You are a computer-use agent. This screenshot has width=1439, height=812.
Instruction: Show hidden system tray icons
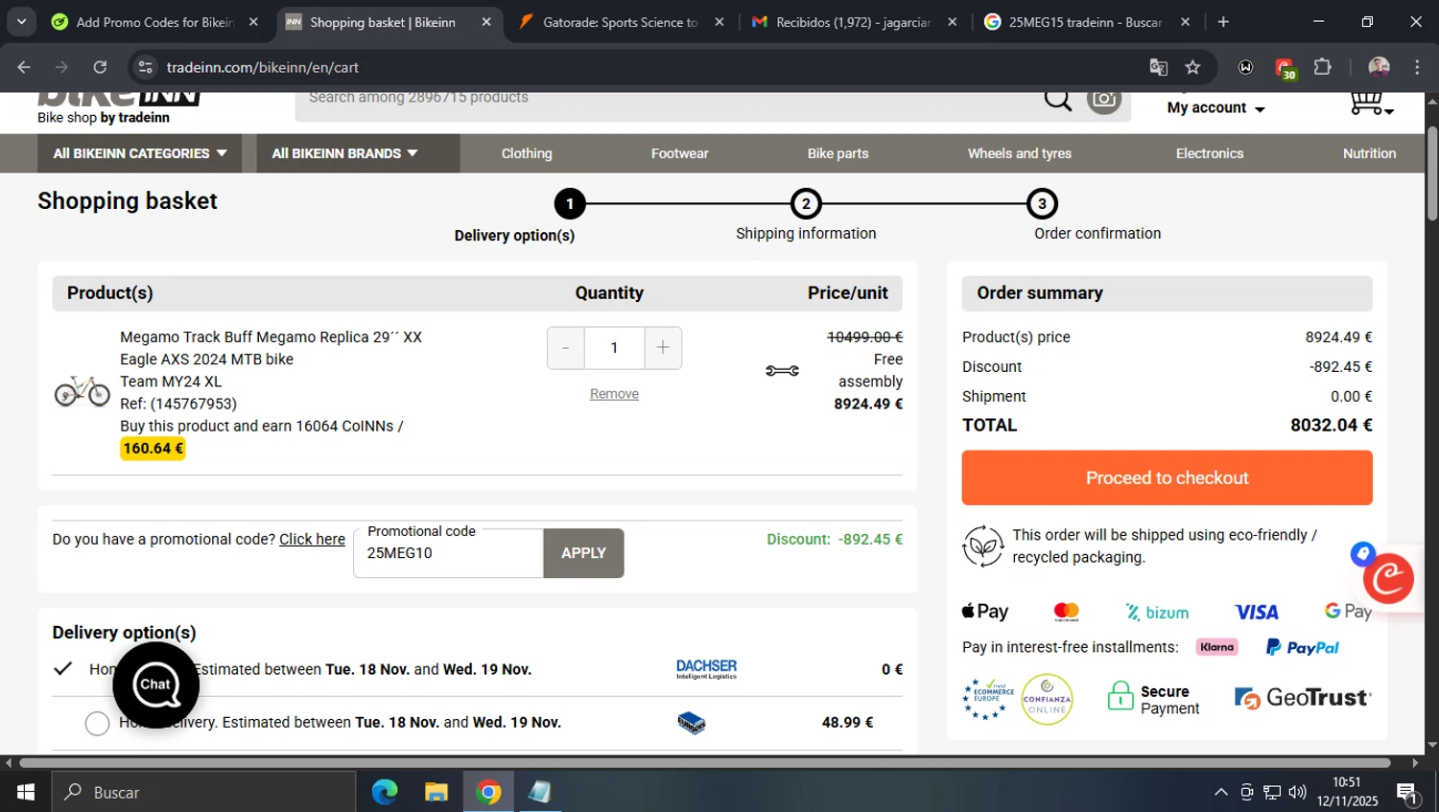(x=1220, y=792)
